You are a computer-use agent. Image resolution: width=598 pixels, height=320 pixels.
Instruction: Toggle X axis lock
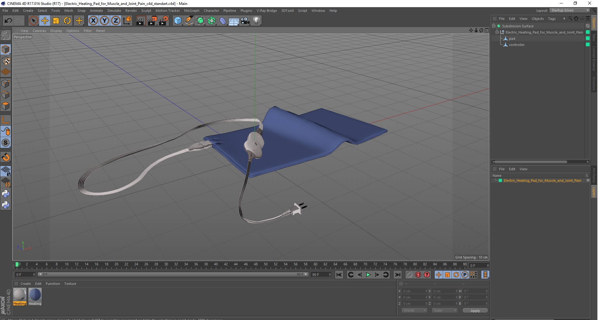click(x=93, y=21)
